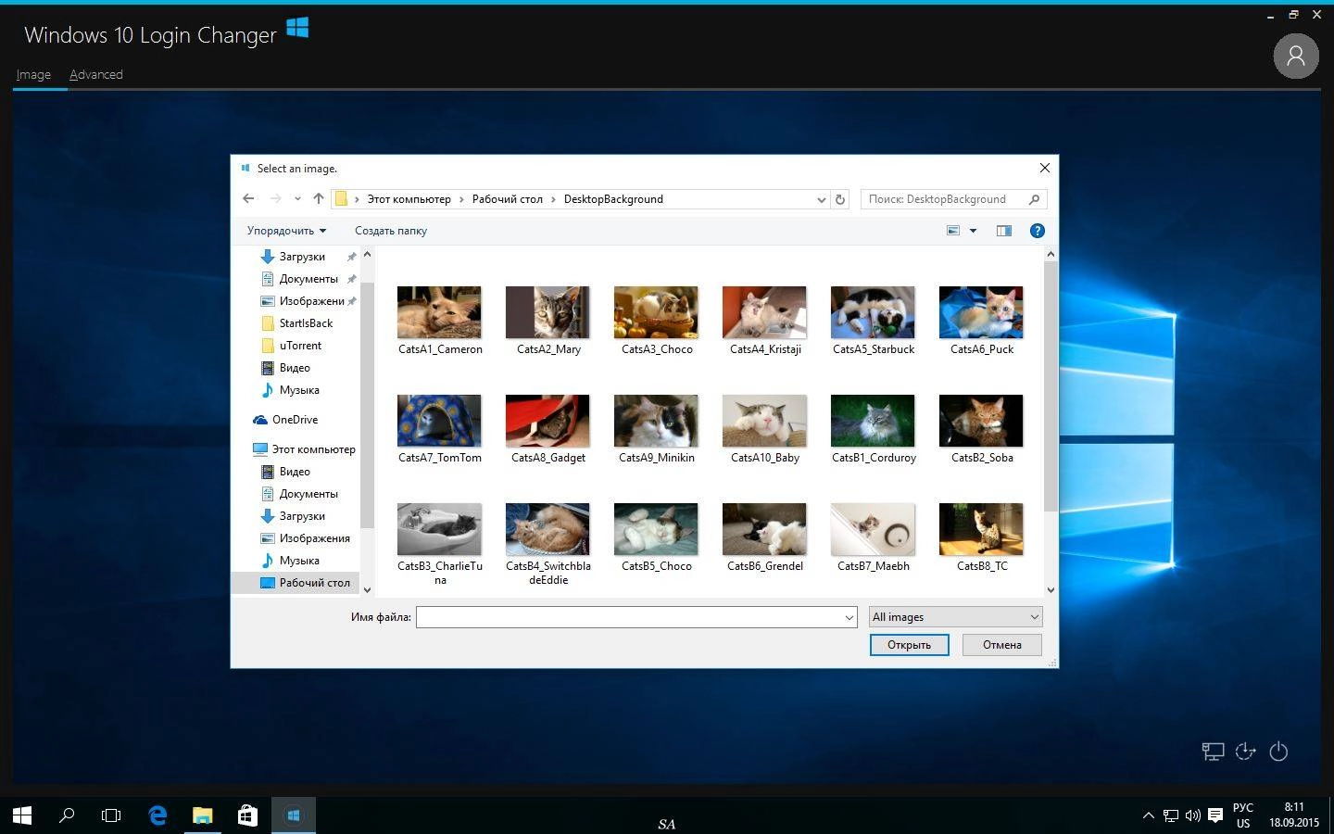Image resolution: width=1334 pixels, height=834 pixels.
Task: Open taskbar Search magnifier
Action: [x=67, y=815]
